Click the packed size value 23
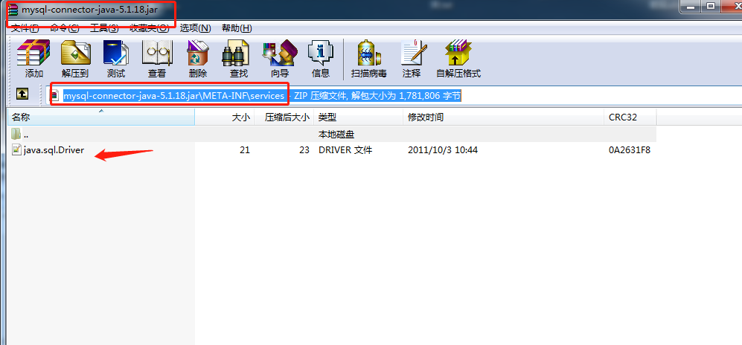This screenshot has width=742, height=345. 304,150
